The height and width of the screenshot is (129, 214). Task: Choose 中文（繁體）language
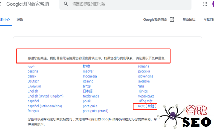point(147,106)
